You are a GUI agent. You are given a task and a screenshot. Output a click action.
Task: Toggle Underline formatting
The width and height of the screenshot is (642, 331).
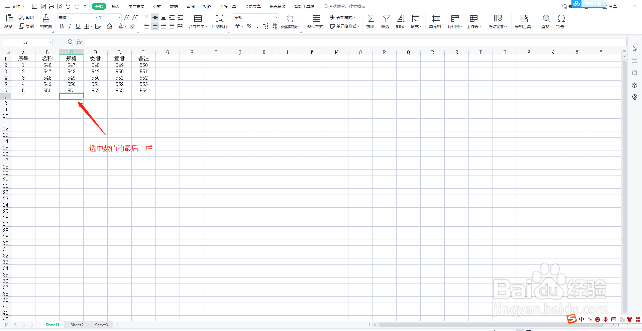pos(78,26)
